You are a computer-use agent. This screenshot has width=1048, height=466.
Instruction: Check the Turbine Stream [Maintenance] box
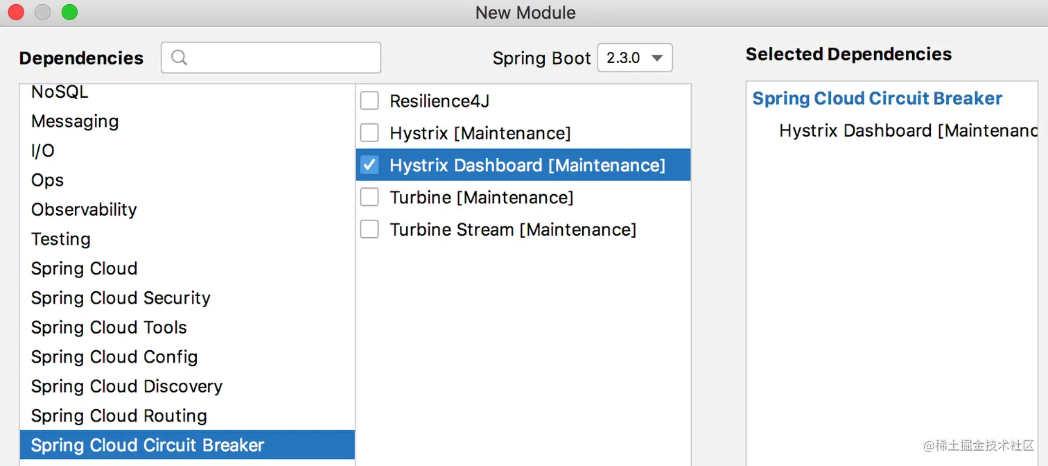pyautogui.click(x=369, y=230)
